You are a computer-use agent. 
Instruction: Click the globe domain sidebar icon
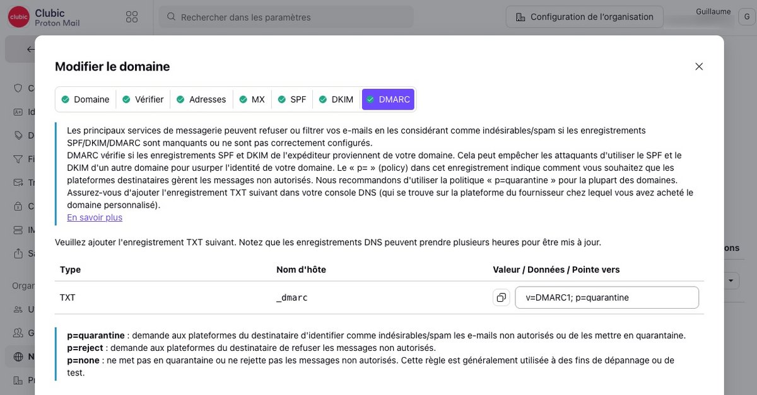coord(18,357)
